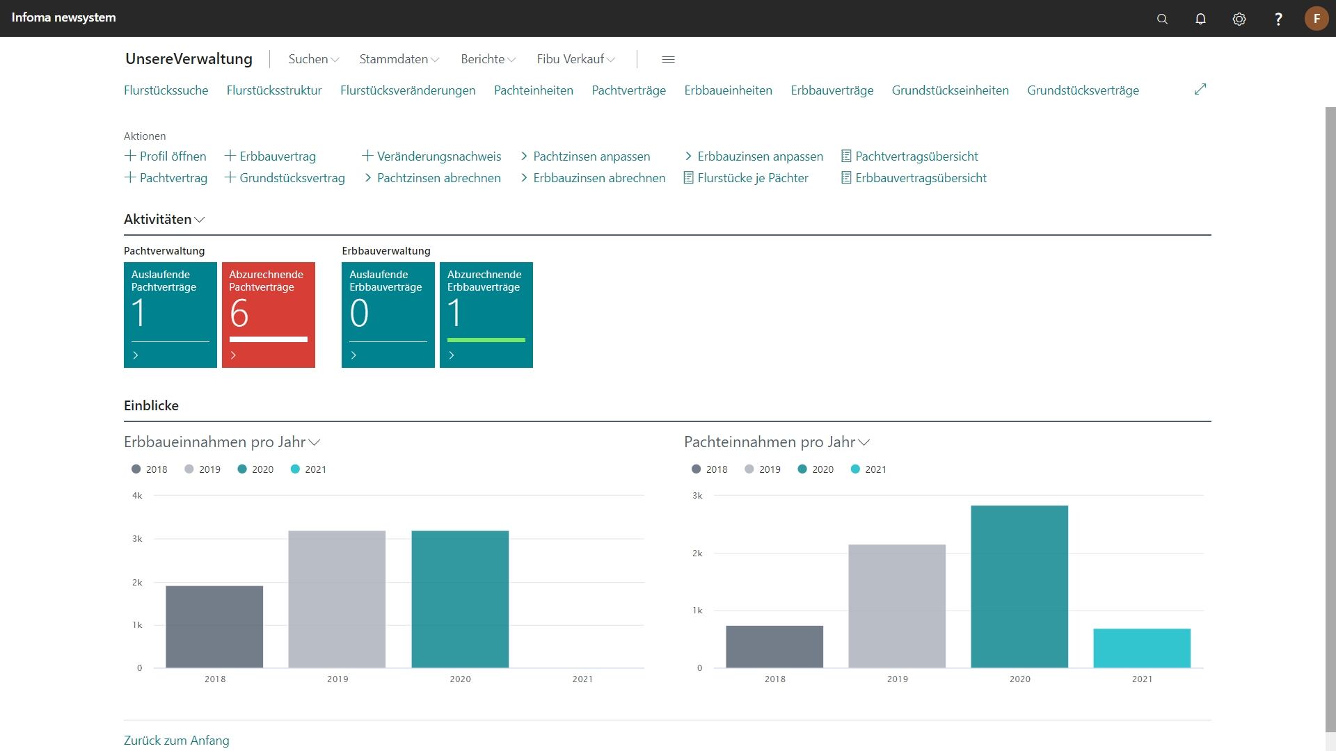
Task: Click the Zurück zum Anfang link
Action: [x=176, y=741]
